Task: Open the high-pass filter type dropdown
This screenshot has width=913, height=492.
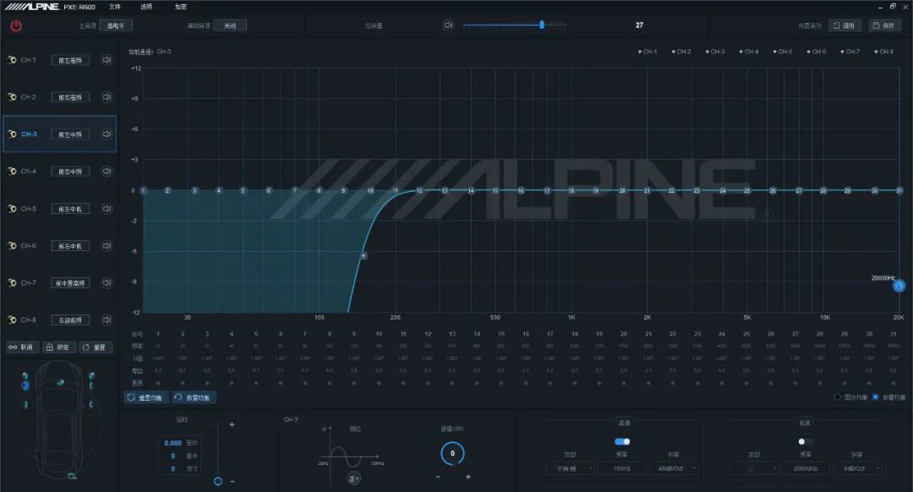Action: pos(570,468)
